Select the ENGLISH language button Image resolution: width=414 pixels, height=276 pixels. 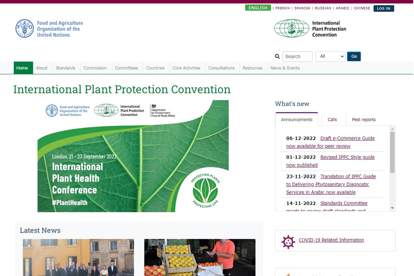coord(258,8)
